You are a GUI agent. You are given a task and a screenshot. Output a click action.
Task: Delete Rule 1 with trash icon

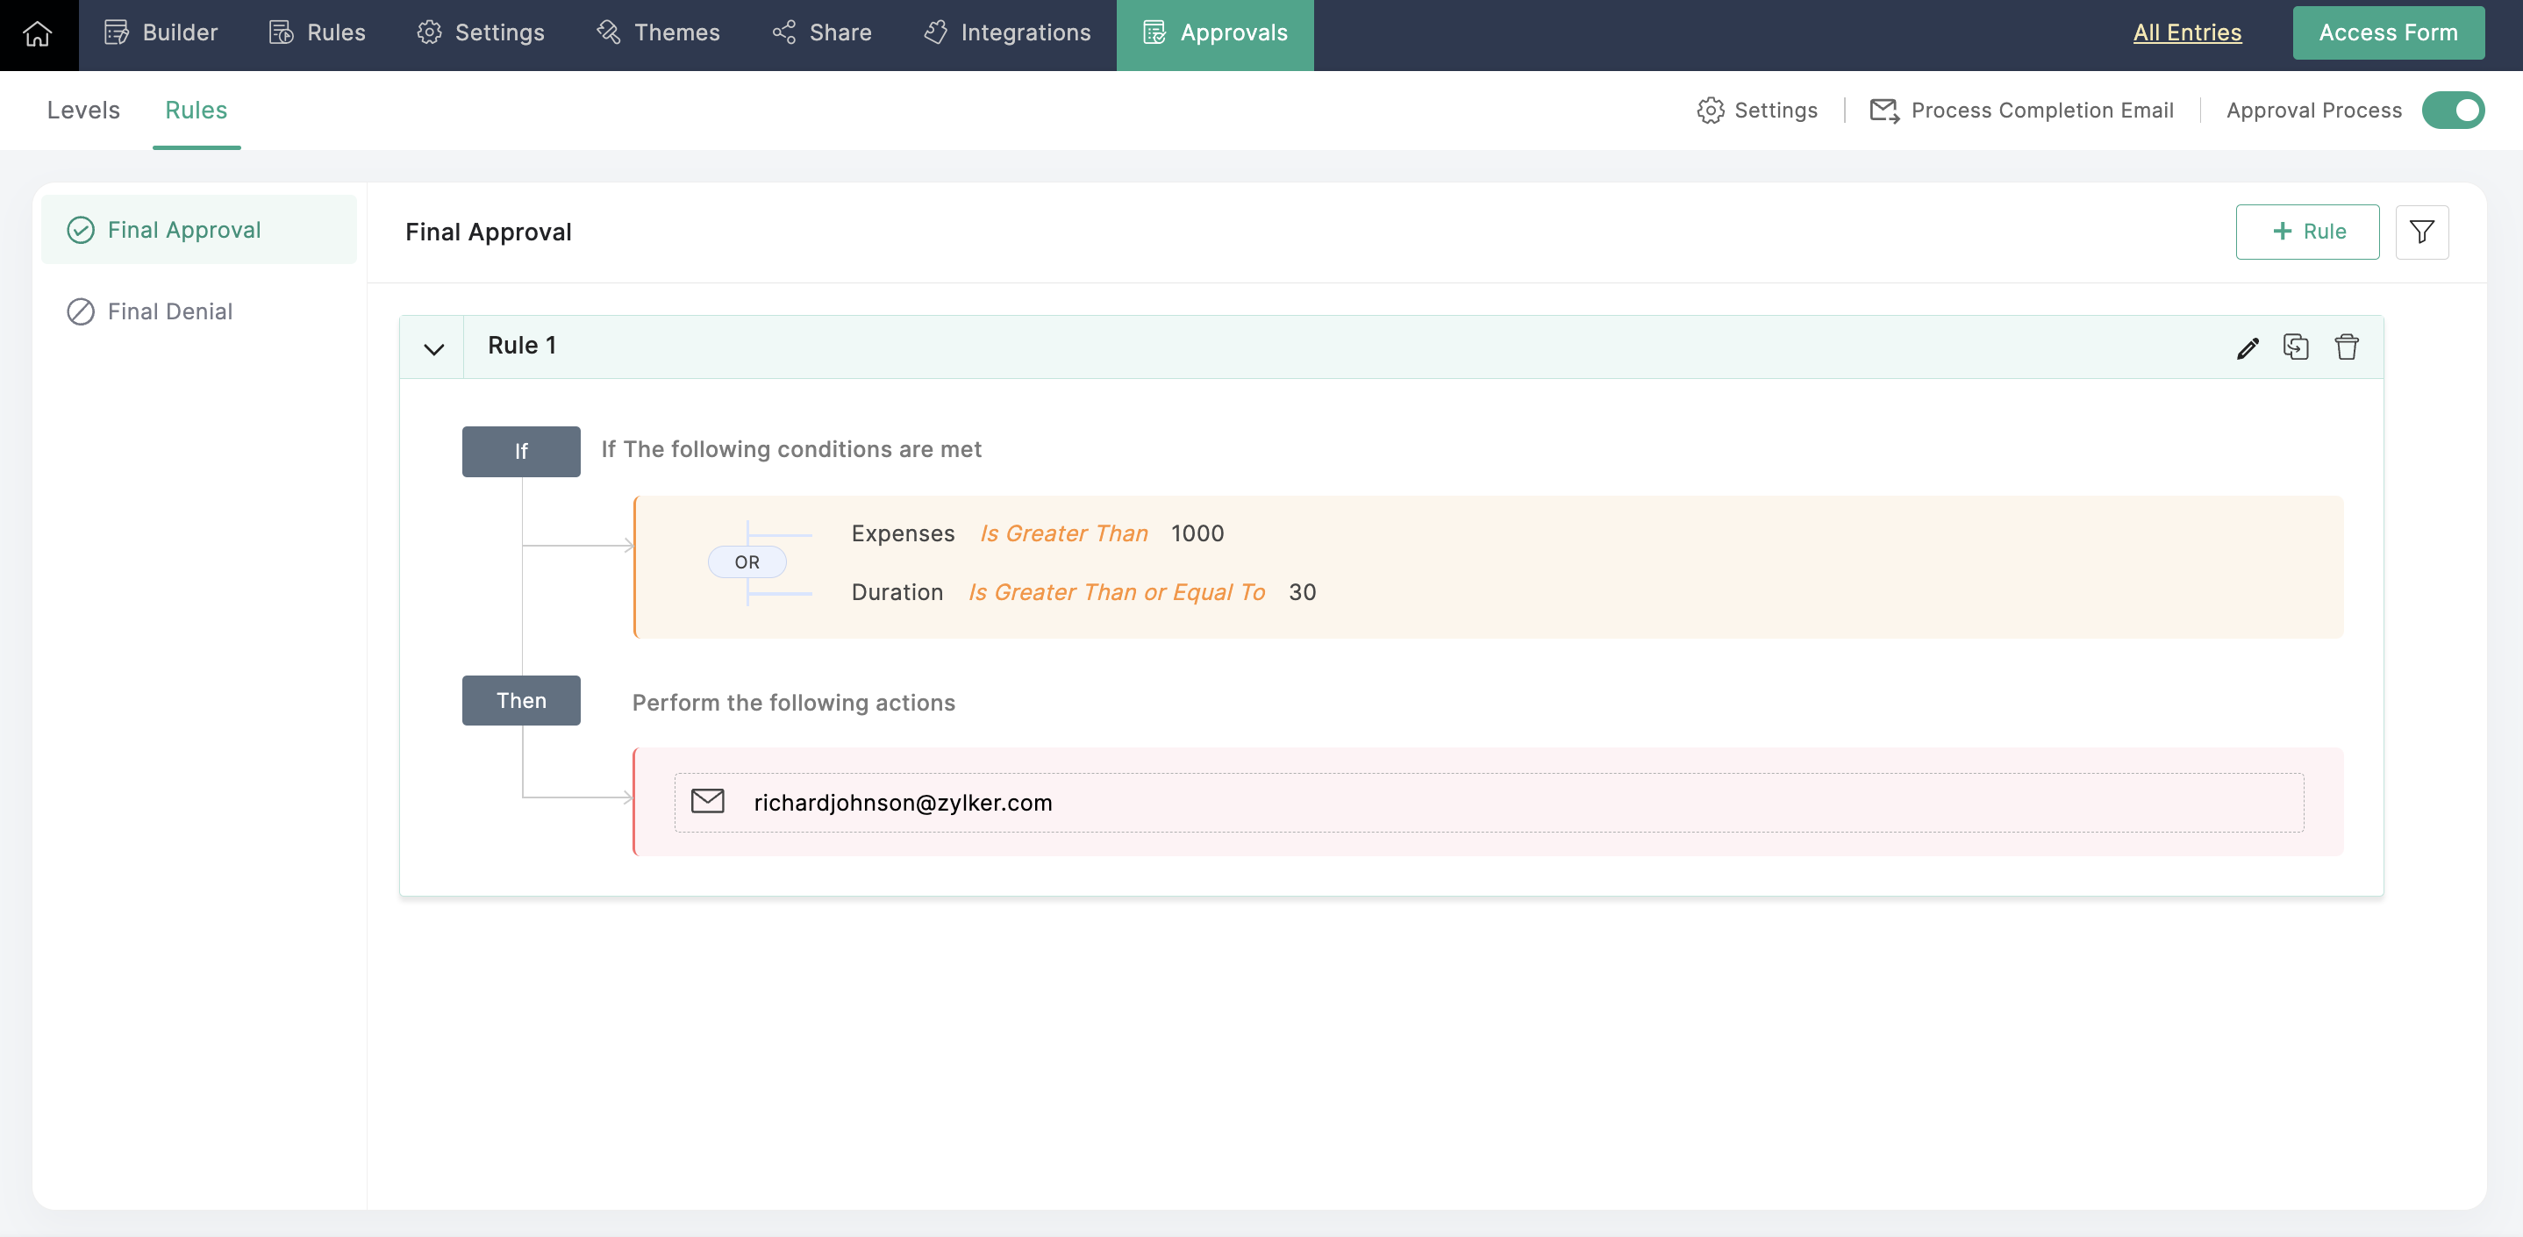click(2346, 347)
